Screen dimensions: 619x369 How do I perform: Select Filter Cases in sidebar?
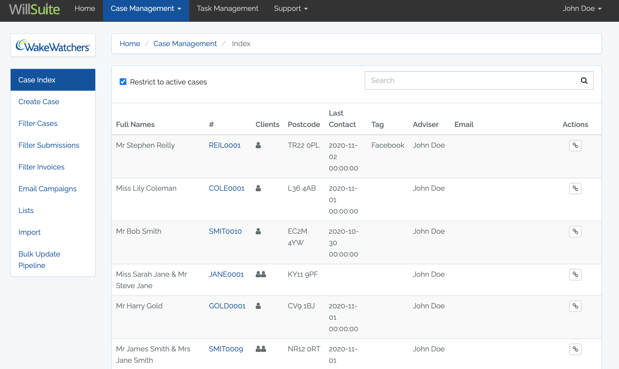tap(38, 123)
